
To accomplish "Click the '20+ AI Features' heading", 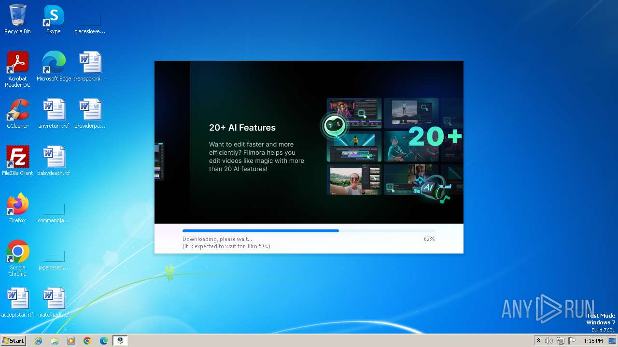I will pyautogui.click(x=242, y=128).
